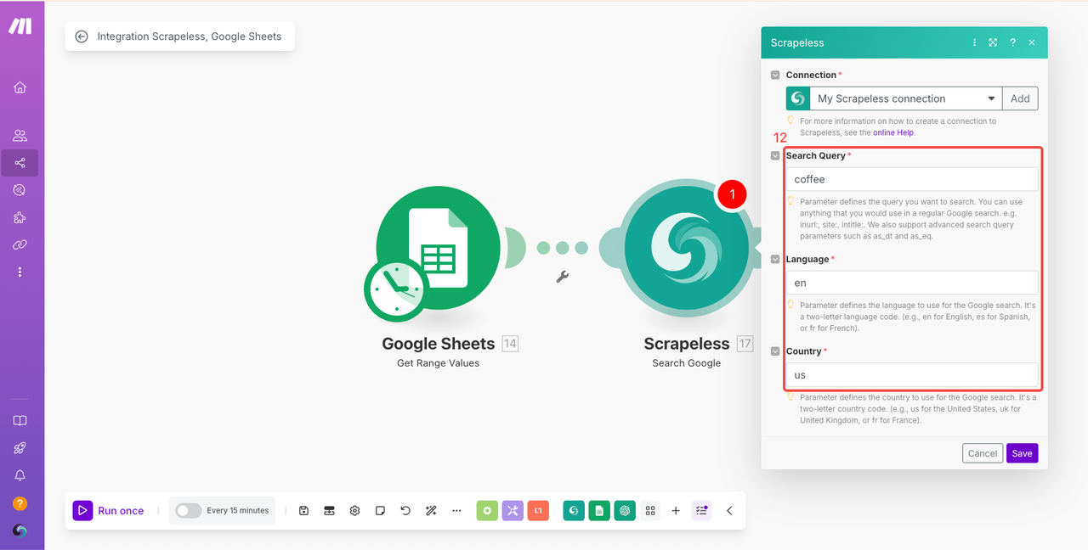This screenshot has width=1088, height=550.
Task: Click the Country input field
Action: pyautogui.click(x=911, y=374)
